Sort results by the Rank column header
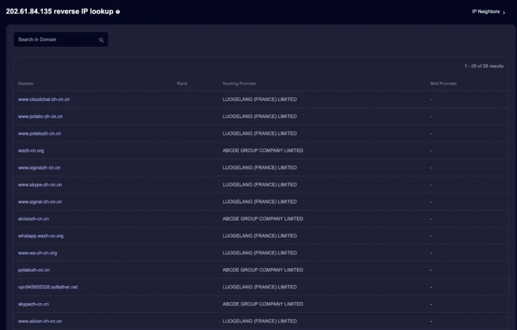Viewport: 517px width, 330px height. click(x=182, y=83)
